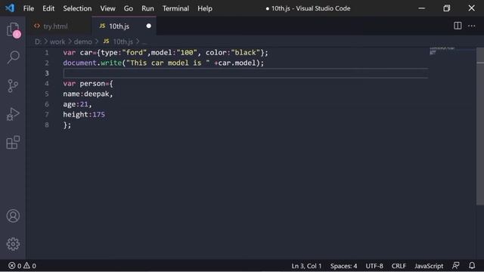Restore down the VS Code window
This screenshot has width=484, height=272.
[x=447, y=8]
